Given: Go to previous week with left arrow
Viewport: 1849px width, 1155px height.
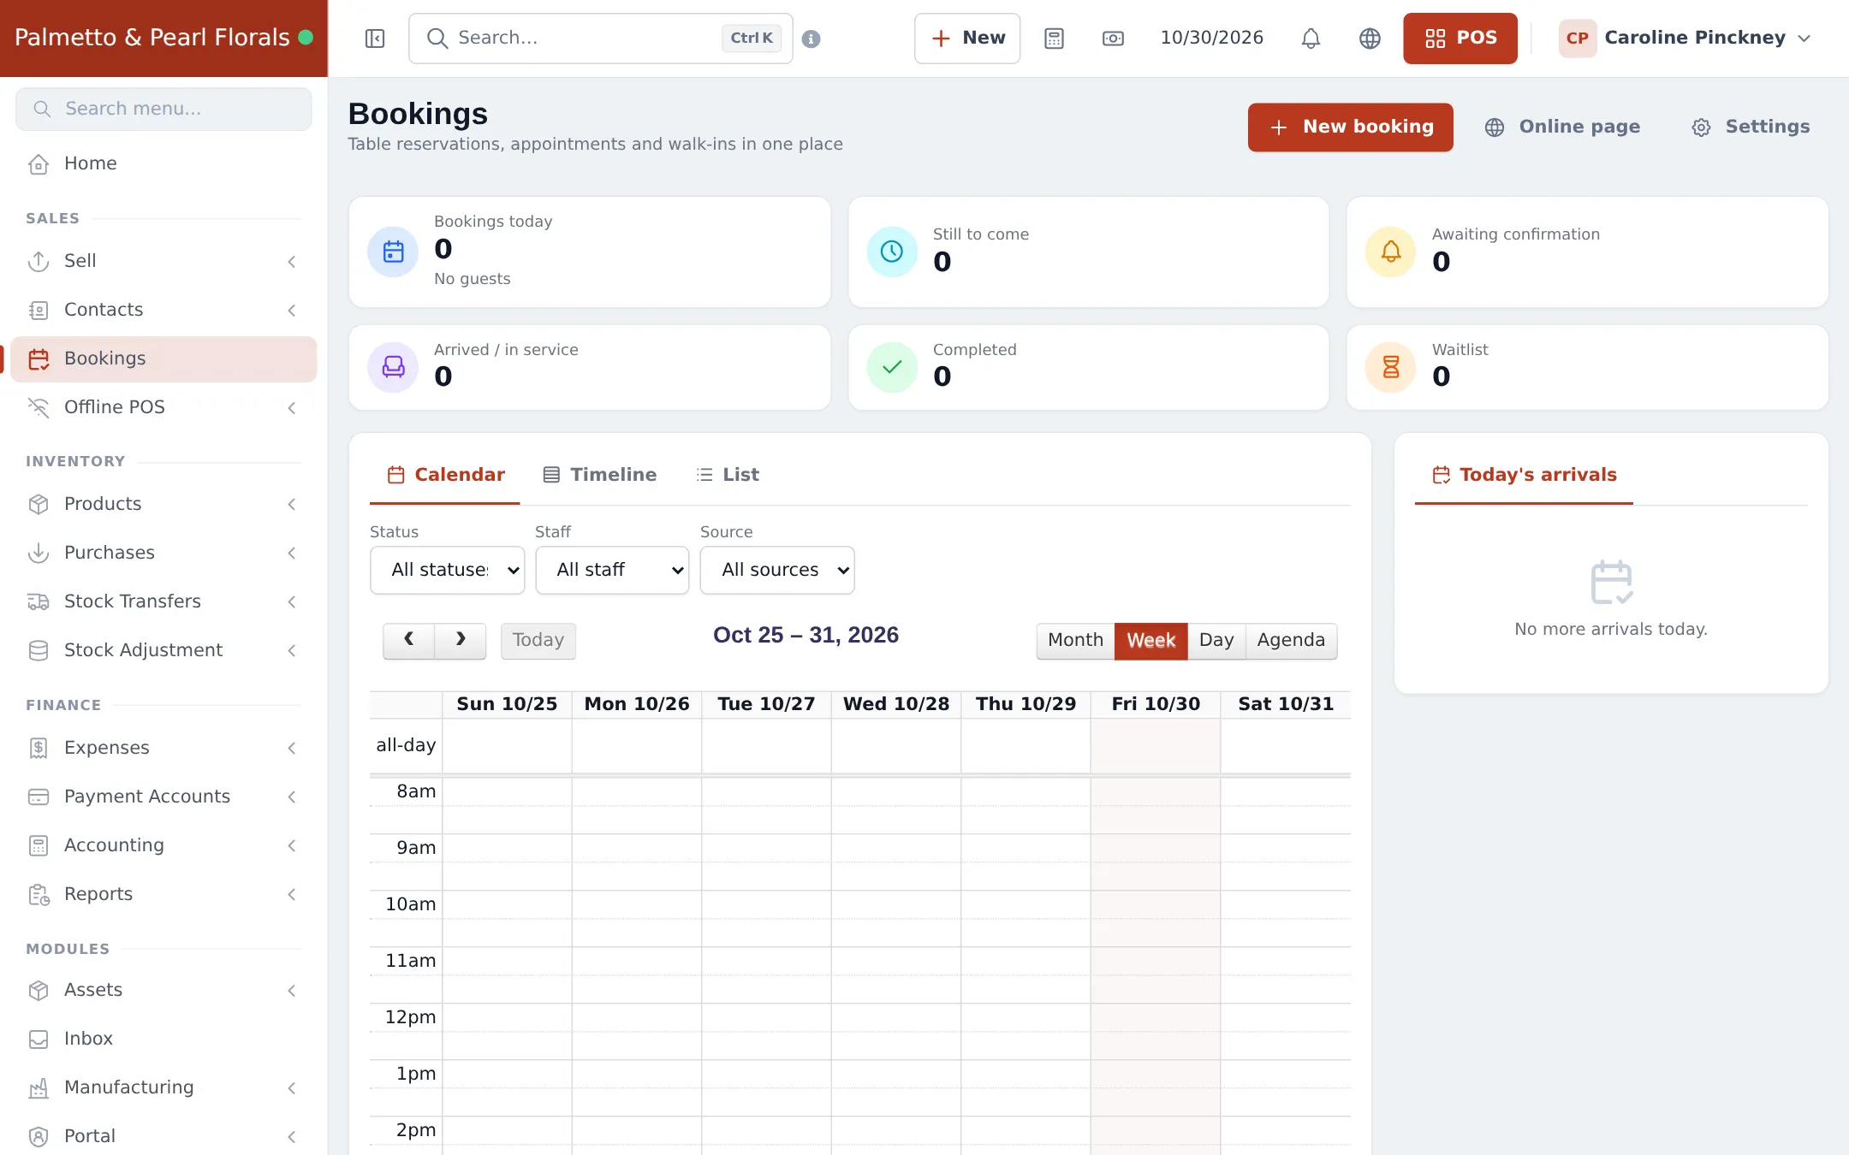Looking at the screenshot, I should point(408,640).
